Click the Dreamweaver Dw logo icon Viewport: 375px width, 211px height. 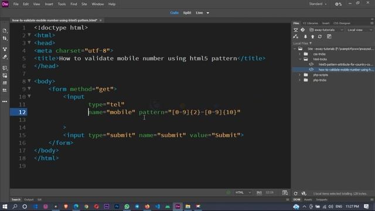(x=5, y=4)
